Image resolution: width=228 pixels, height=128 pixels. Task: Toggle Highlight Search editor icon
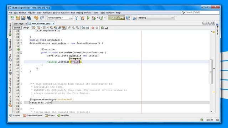[64, 28]
